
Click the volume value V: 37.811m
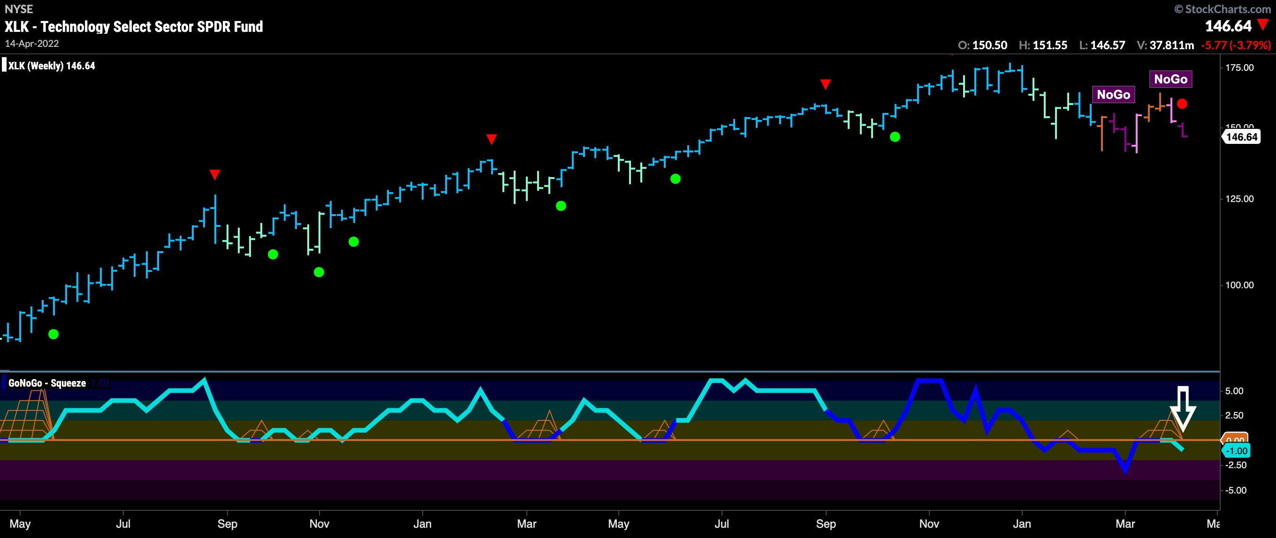(1166, 45)
